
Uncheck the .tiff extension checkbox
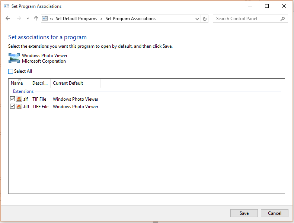coord(12,106)
